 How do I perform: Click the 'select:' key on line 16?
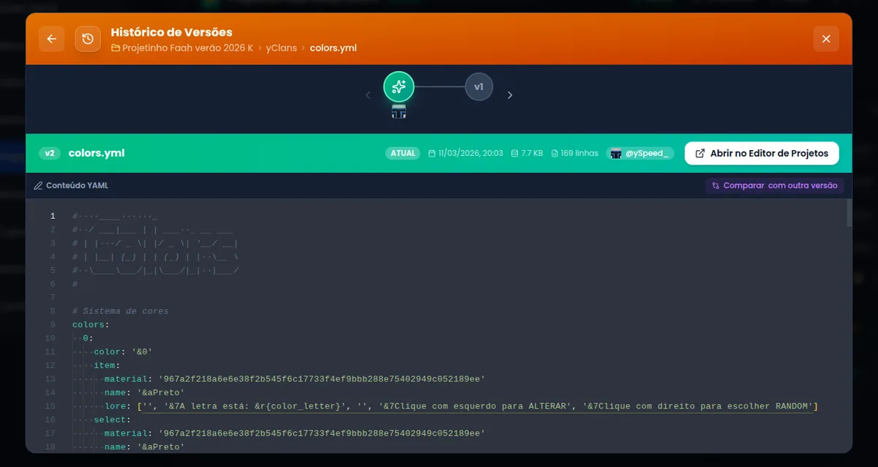[112, 419]
